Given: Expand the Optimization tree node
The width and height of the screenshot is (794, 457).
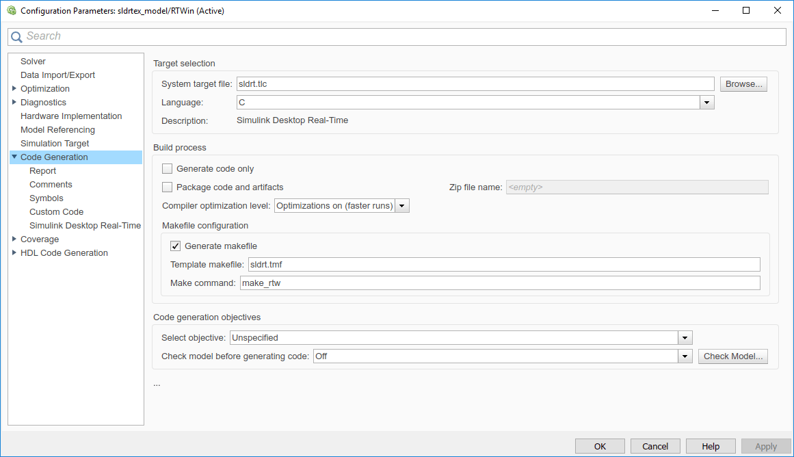Looking at the screenshot, I should pos(14,89).
